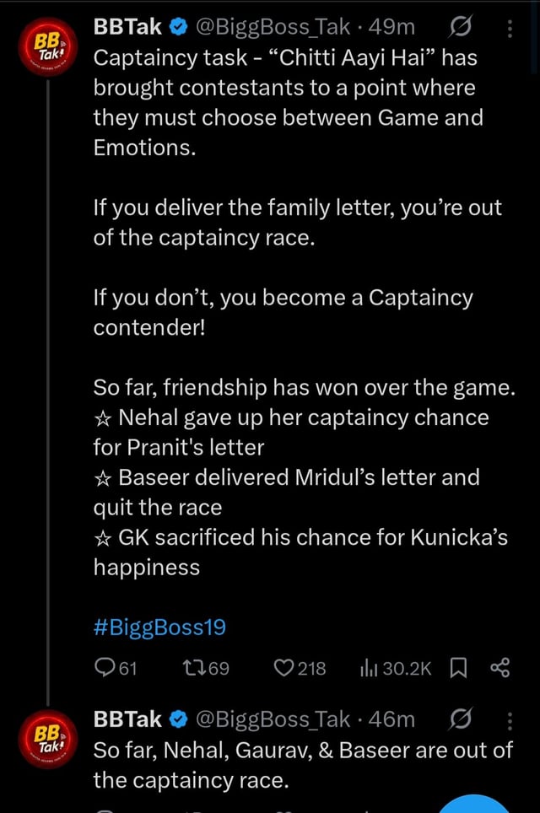
Task: Tap the verified badge on the first tweet
Action: (177, 29)
